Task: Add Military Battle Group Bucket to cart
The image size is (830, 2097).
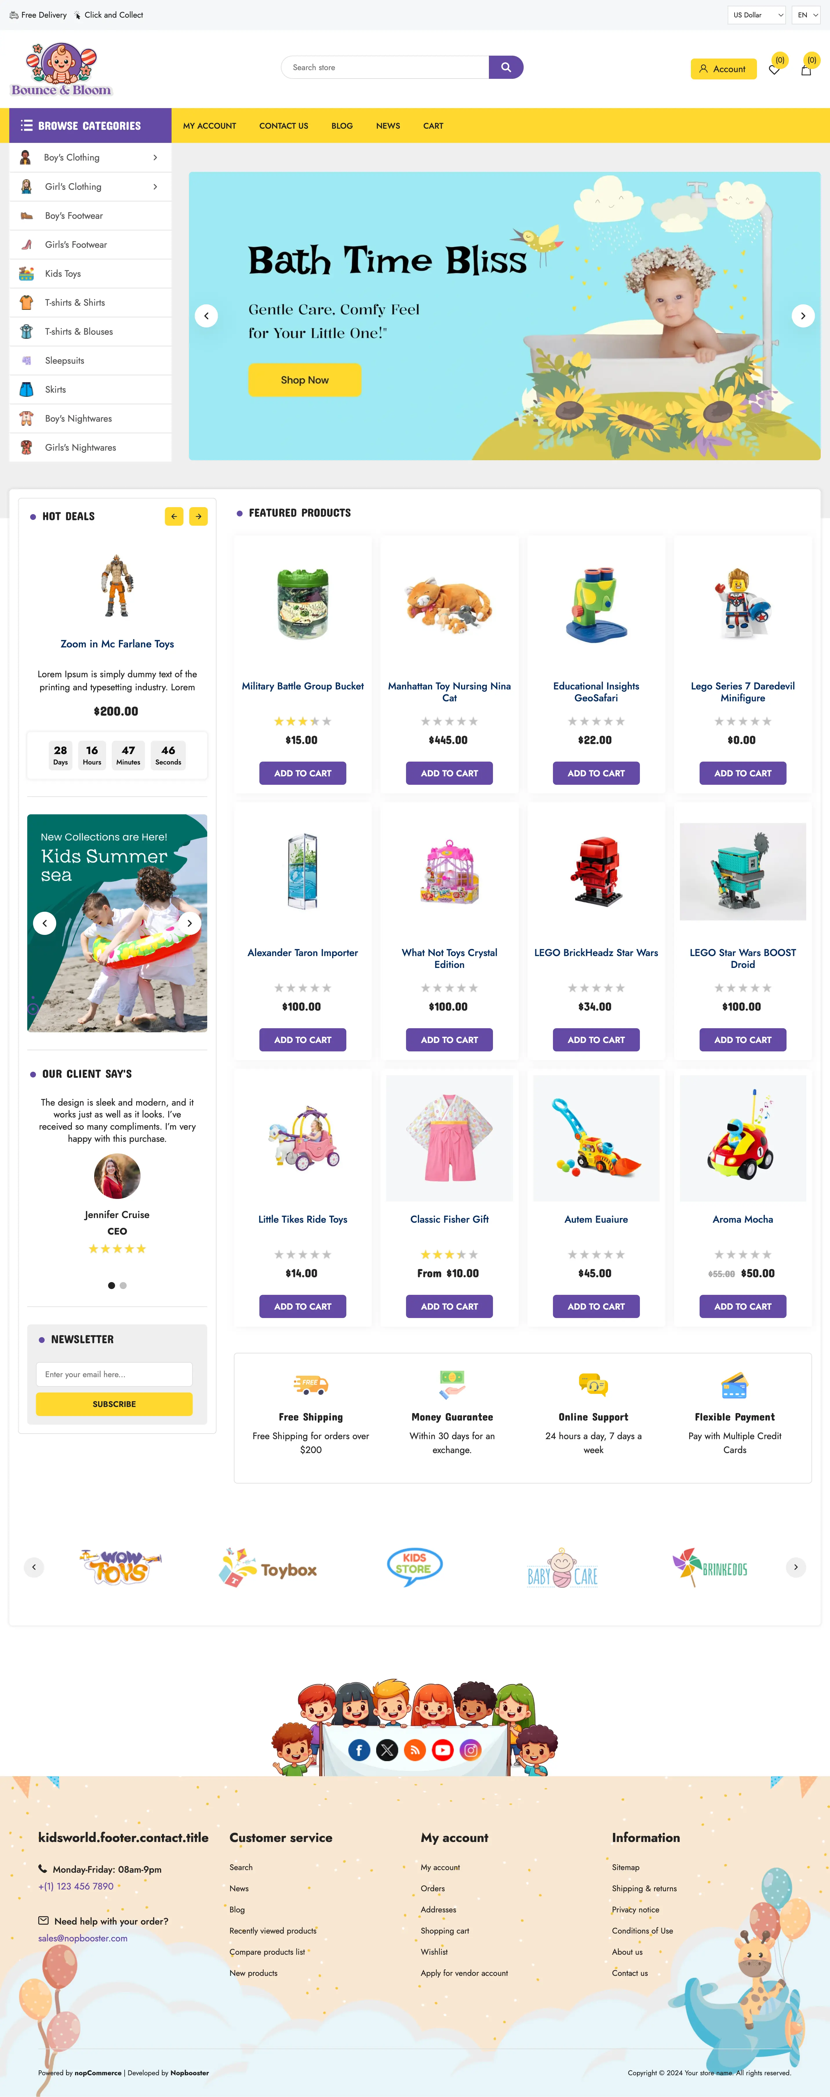Action: (x=303, y=773)
